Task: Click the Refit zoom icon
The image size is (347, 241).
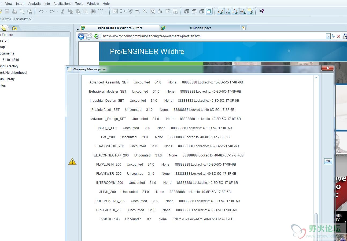Action: click(x=153, y=11)
